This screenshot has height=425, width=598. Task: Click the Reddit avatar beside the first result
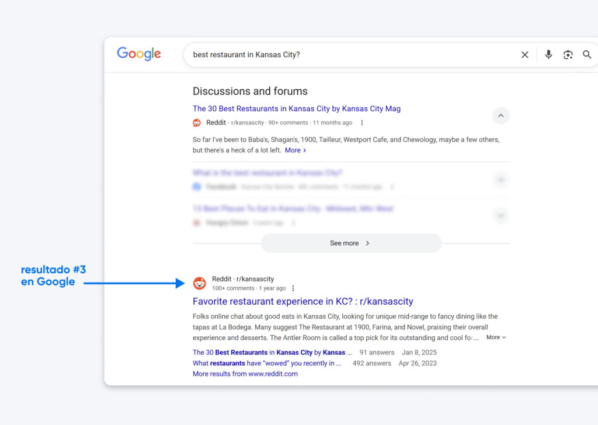197,123
